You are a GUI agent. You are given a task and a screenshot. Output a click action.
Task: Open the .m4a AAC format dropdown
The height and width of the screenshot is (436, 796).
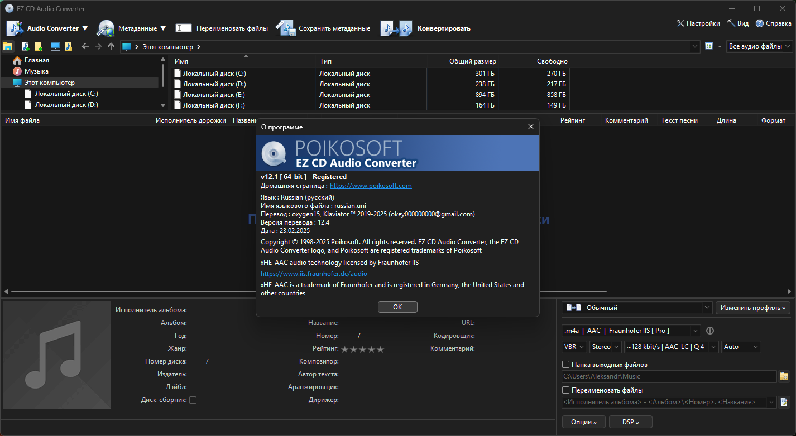pyautogui.click(x=631, y=331)
